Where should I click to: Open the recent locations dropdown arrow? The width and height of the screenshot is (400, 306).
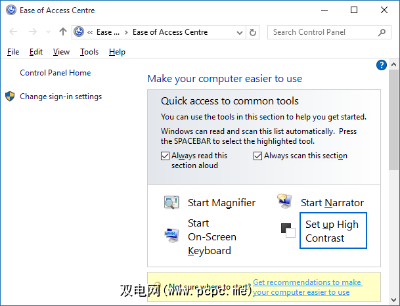48,32
